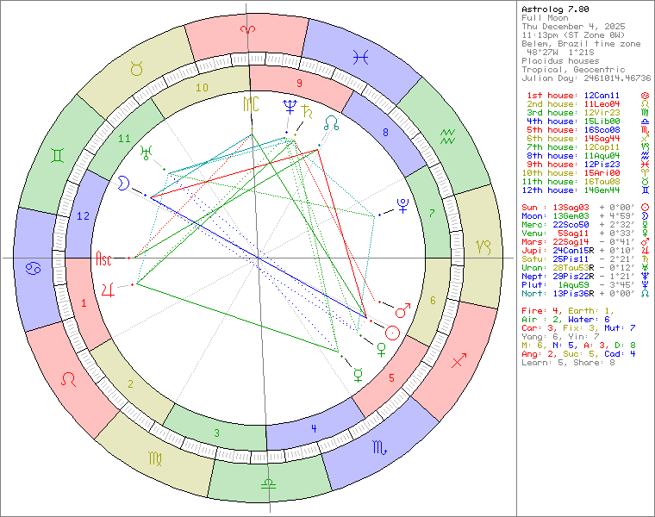Select the Scorpio glyph on the outer ring
Image resolution: width=655 pixels, height=517 pixels.
379,447
